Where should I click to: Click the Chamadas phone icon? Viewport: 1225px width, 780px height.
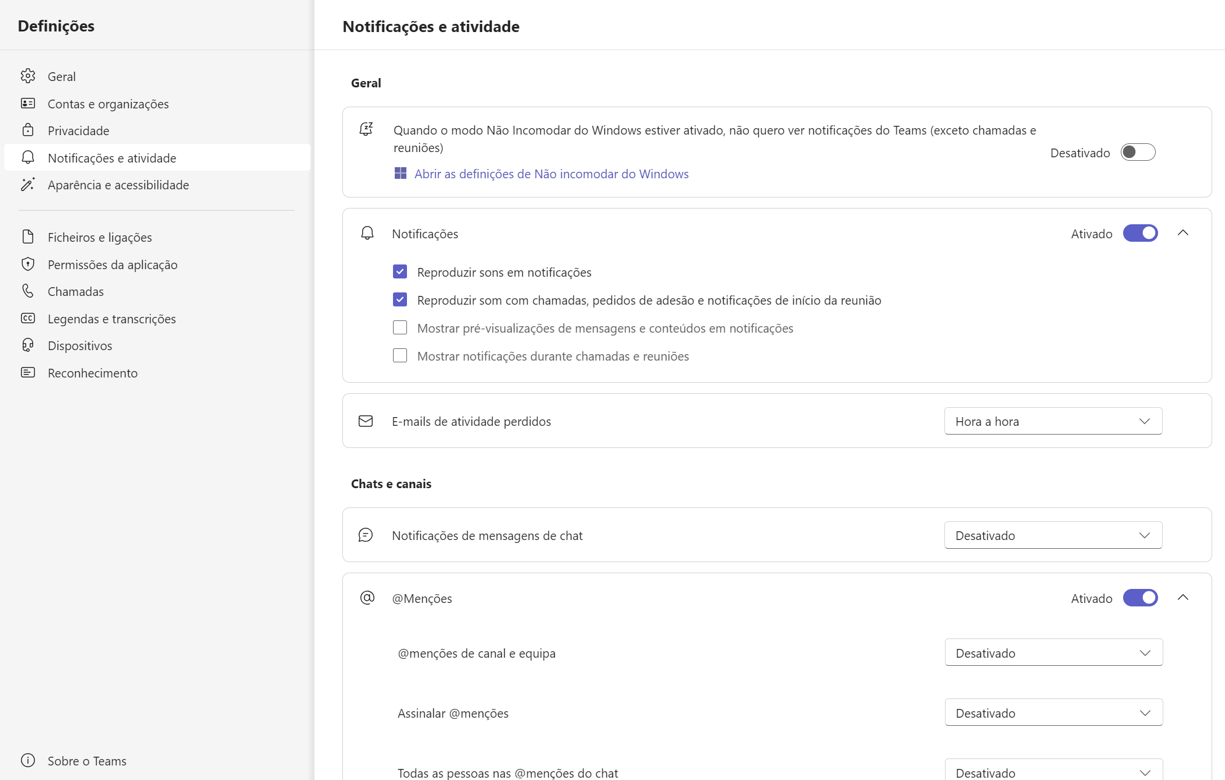point(28,291)
